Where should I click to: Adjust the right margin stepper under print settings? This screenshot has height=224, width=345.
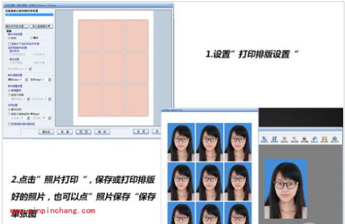[x=49, y=118]
